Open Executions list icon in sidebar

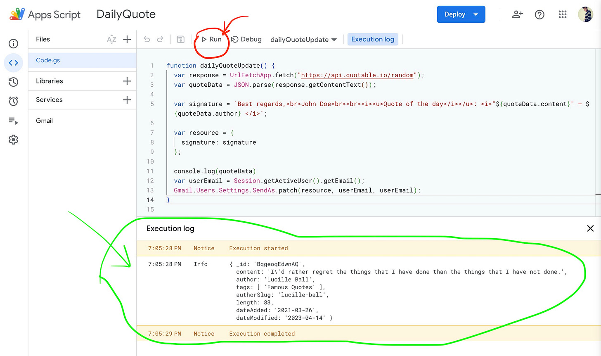[14, 121]
